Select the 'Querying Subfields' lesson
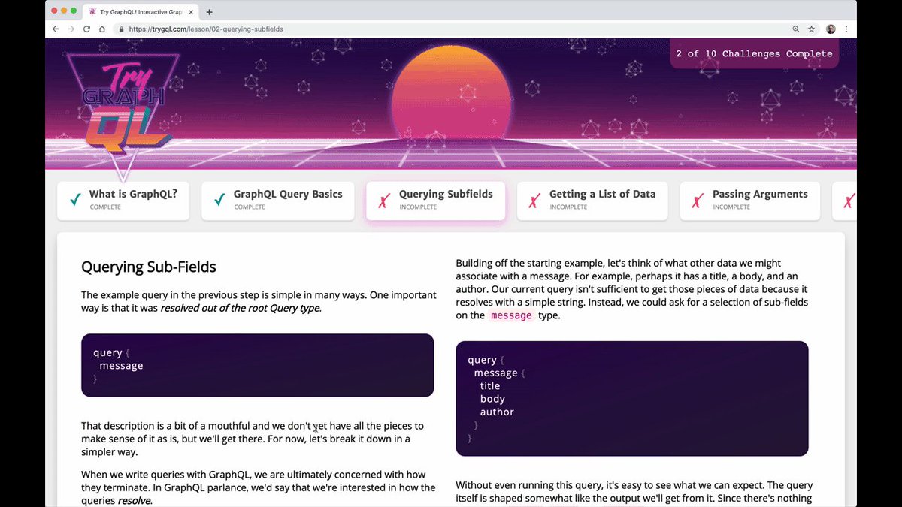This screenshot has height=507, width=902. pos(436,200)
